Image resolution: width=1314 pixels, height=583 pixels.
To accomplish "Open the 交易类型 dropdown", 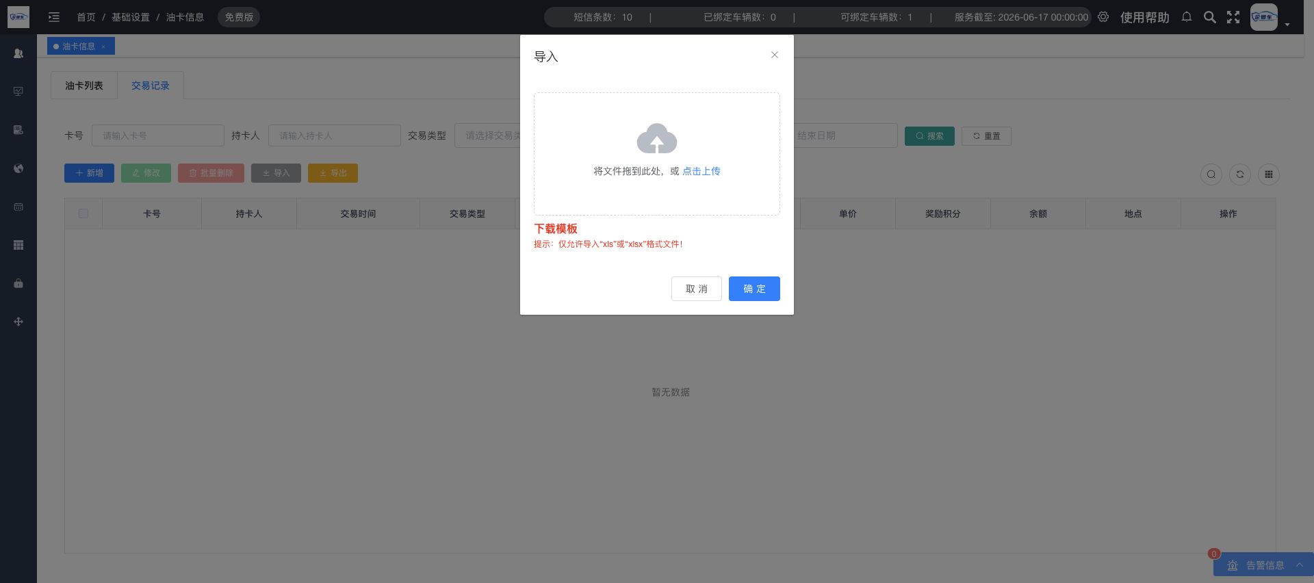I will point(488,135).
